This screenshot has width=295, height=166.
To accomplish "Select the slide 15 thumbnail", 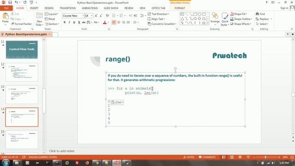I will (22, 139).
